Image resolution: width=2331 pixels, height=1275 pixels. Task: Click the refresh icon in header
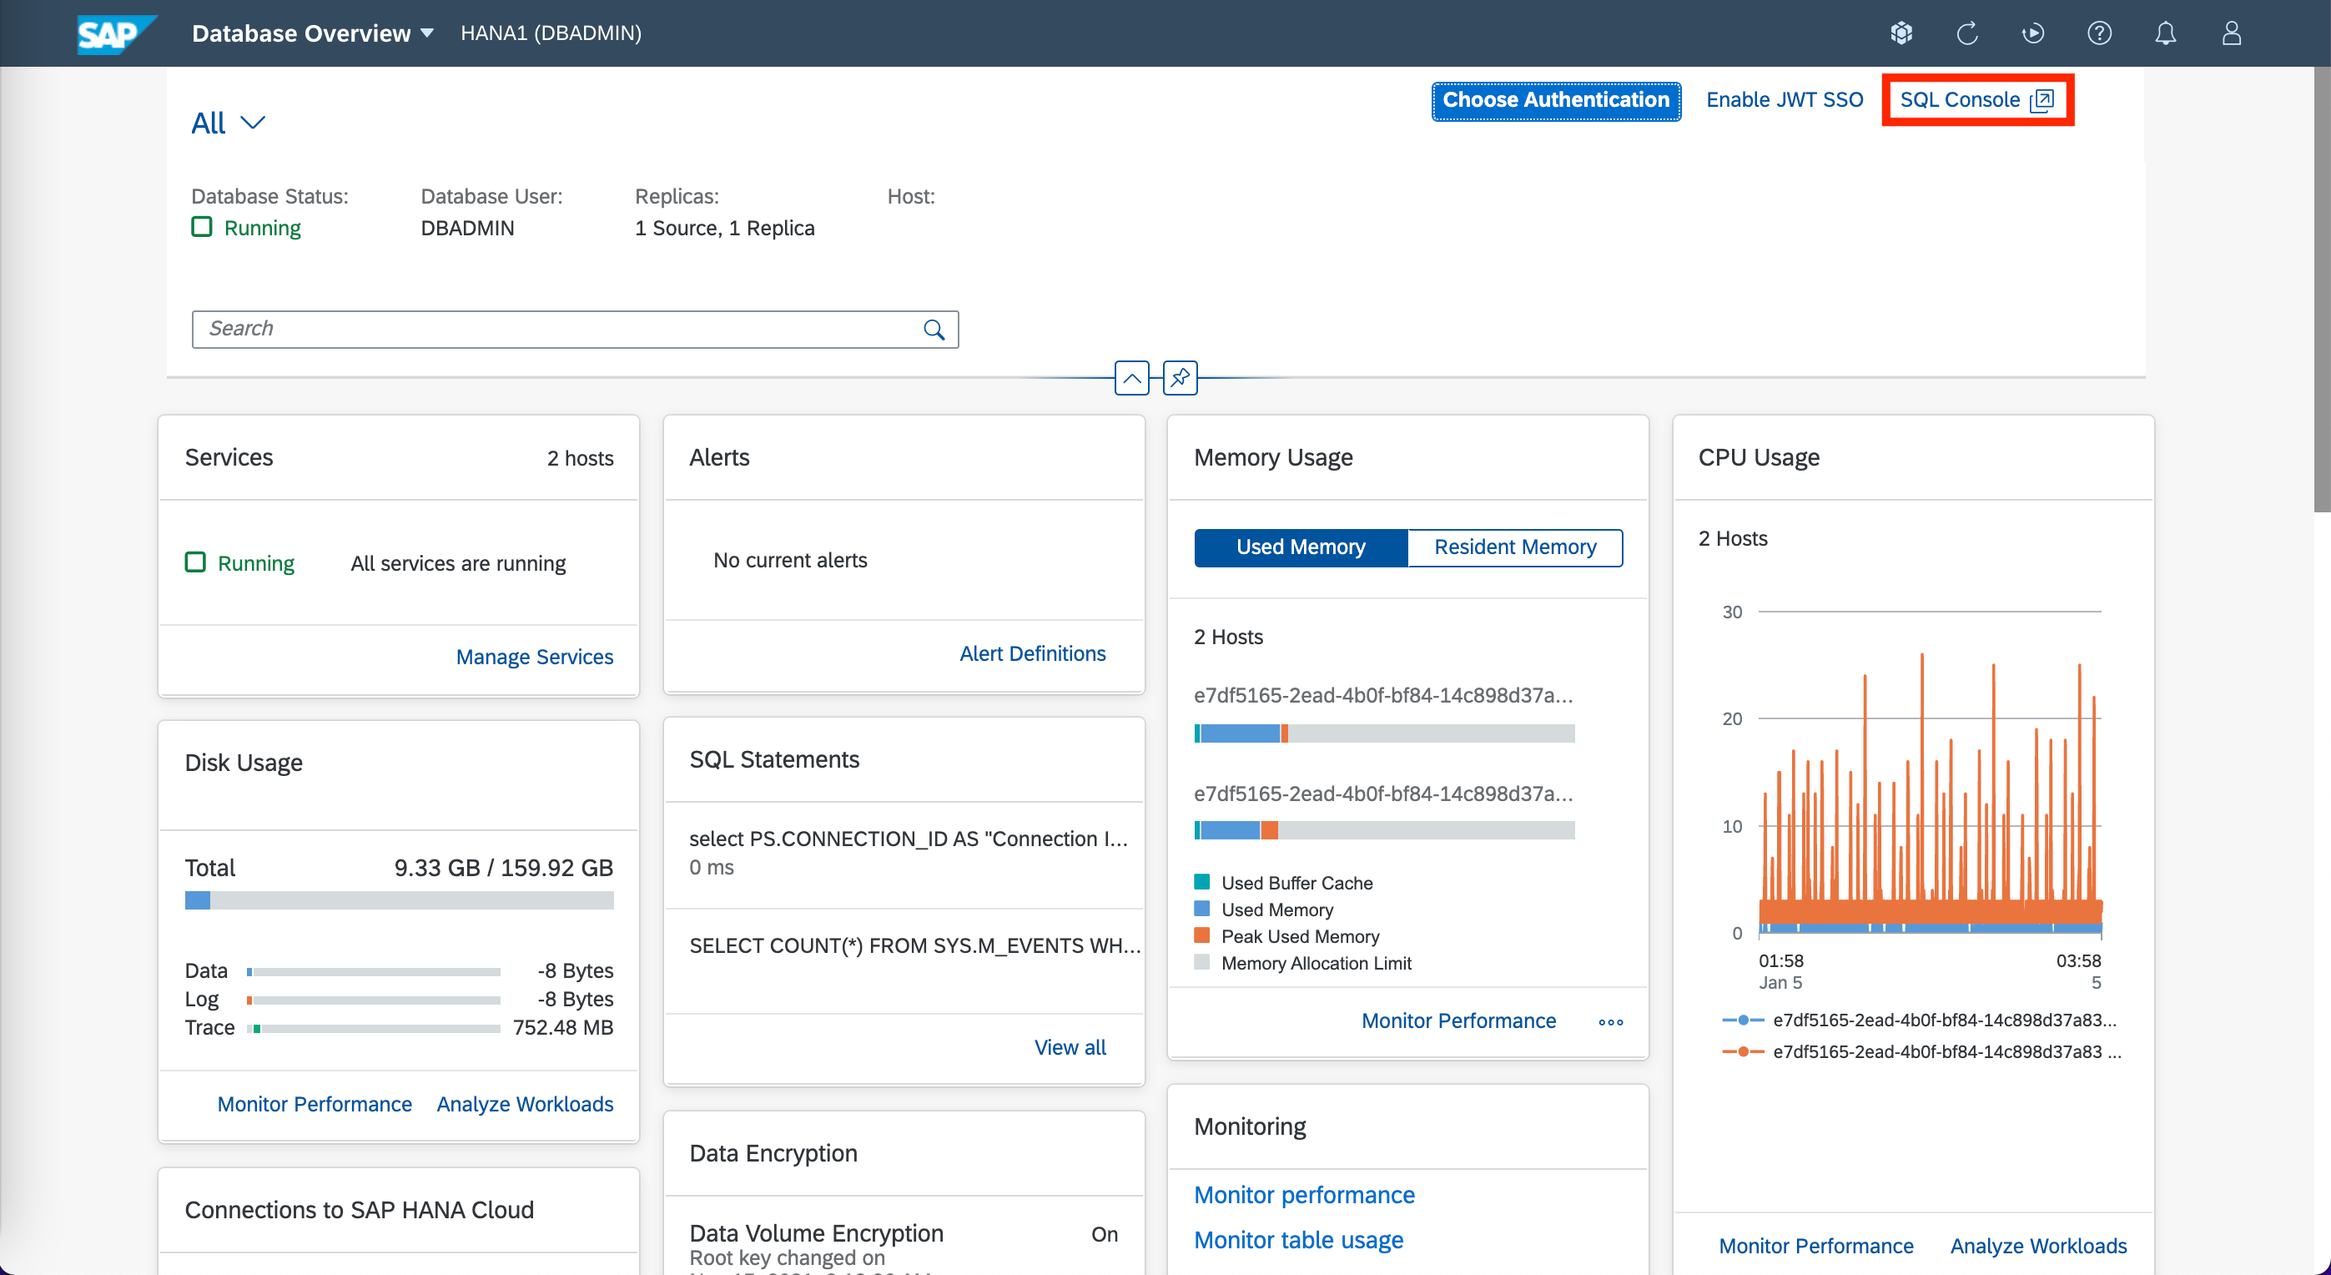[x=1967, y=33]
